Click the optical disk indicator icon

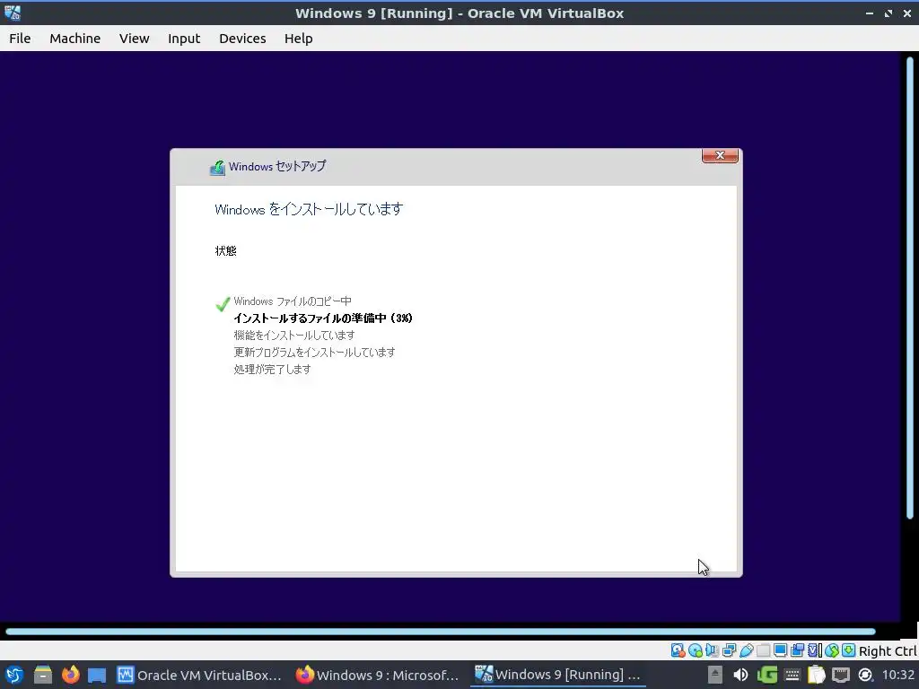pos(696,650)
